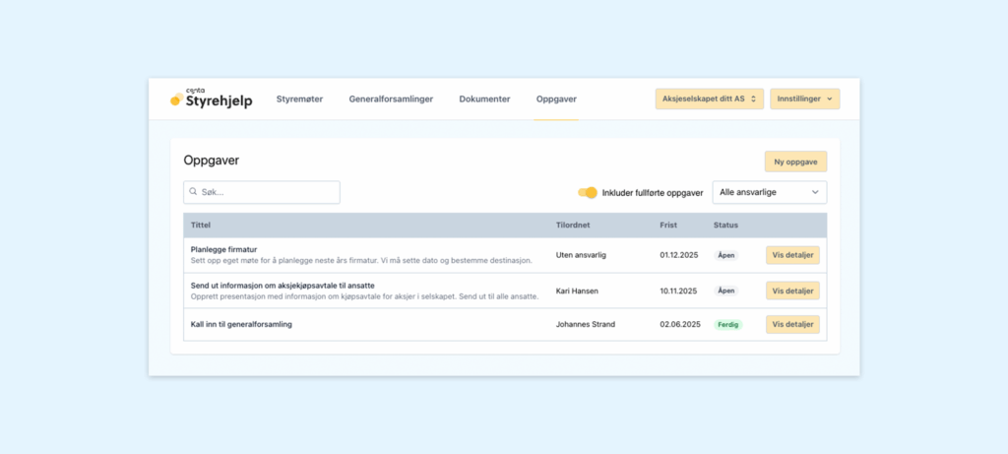
Task: Open the Dokumenter tab
Action: pos(484,99)
